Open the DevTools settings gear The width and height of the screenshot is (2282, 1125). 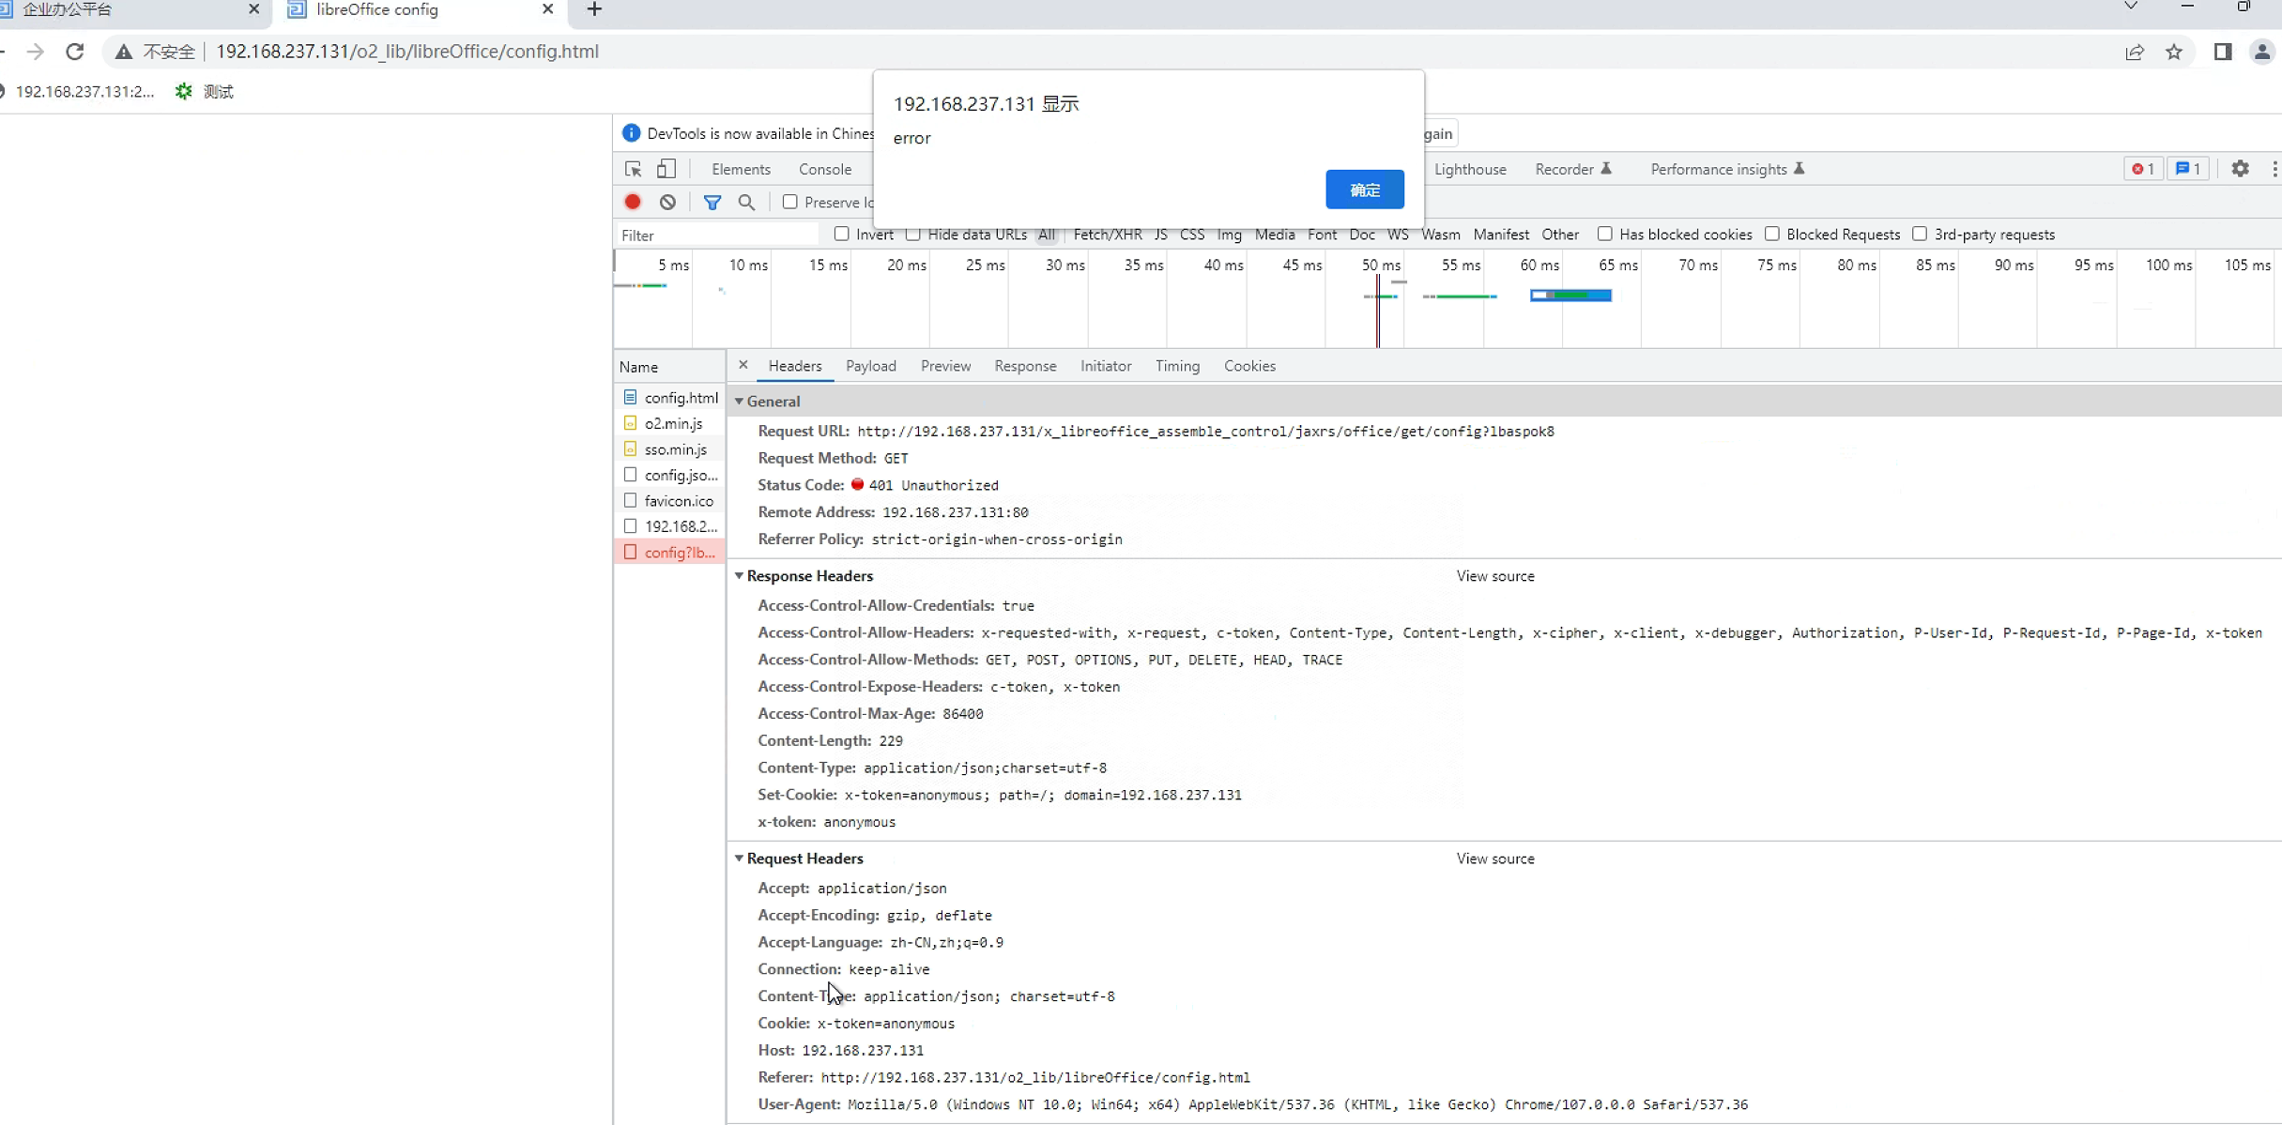click(x=2240, y=169)
